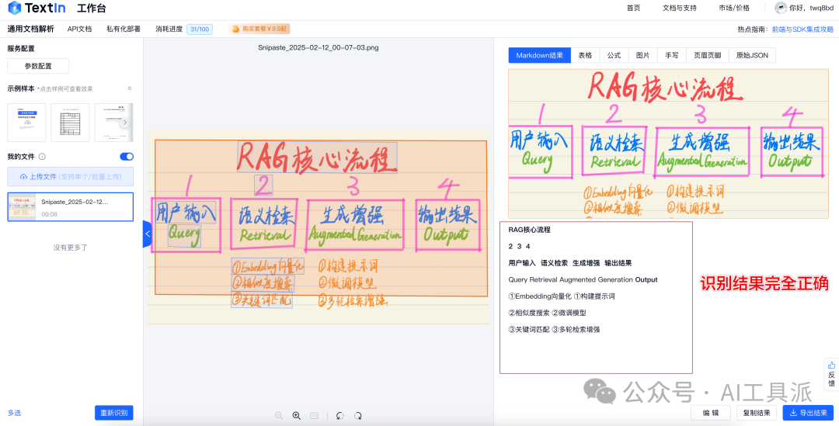
Task: Open the 原始JSON tab
Action: pyautogui.click(x=752, y=56)
